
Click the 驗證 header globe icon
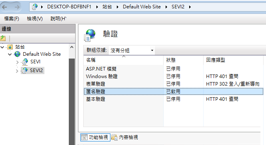(90, 35)
